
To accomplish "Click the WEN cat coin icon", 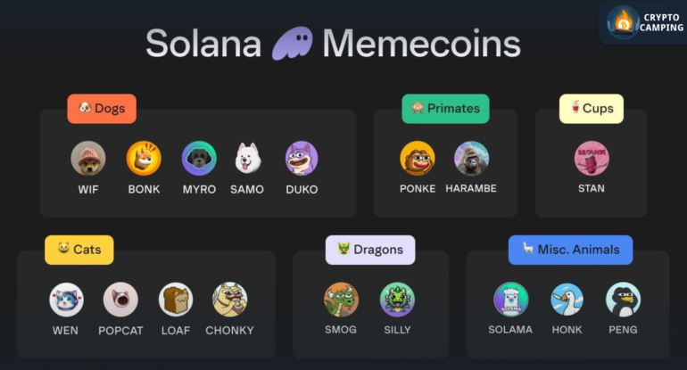I will tap(66, 300).
